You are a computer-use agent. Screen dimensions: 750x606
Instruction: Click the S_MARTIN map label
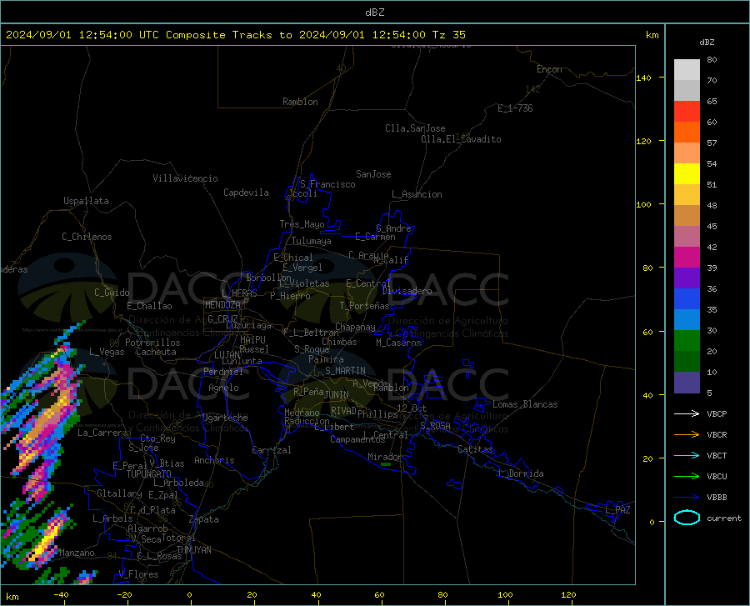pyautogui.click(x=345, y=371)
